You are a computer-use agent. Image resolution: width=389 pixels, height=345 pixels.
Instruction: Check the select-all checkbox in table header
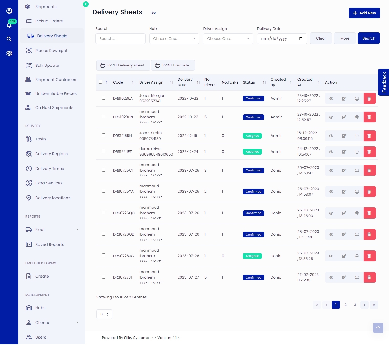click(100, 82)
